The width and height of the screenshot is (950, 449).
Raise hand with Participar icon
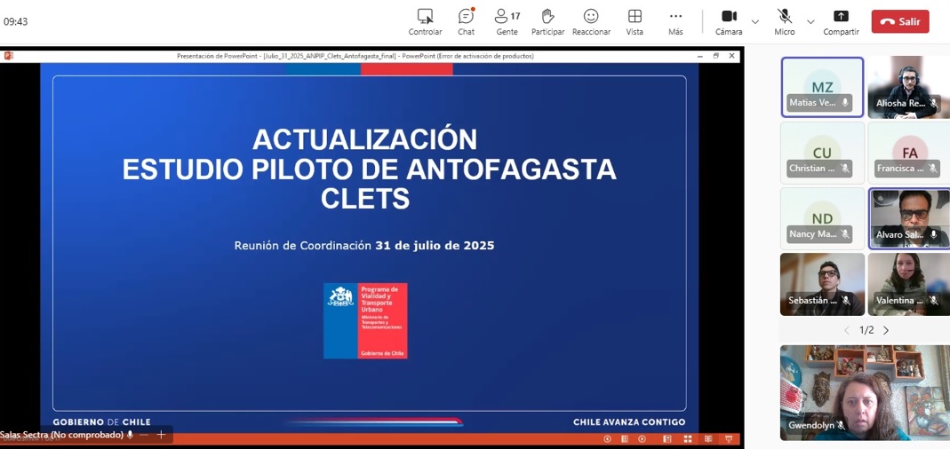(x=547, y=21)
